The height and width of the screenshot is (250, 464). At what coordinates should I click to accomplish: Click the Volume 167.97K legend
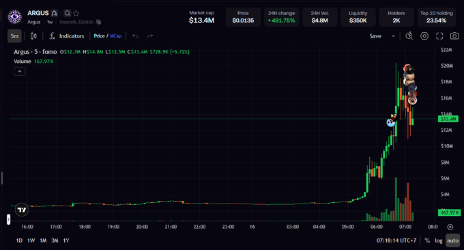33,61
